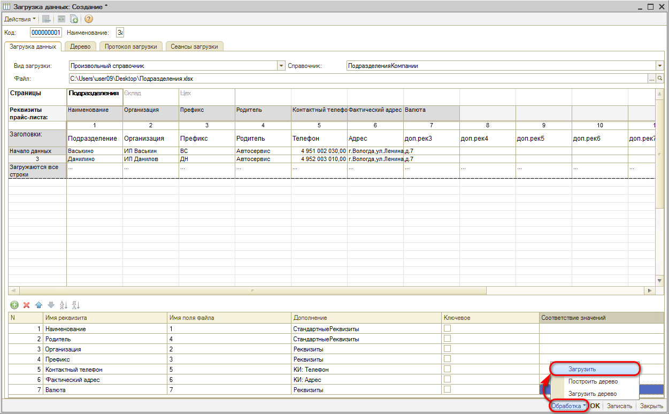The width and height of the screenshot is (669, 414).
Task: Click the copy document icon in the toolbar
Action: (74, 19)
